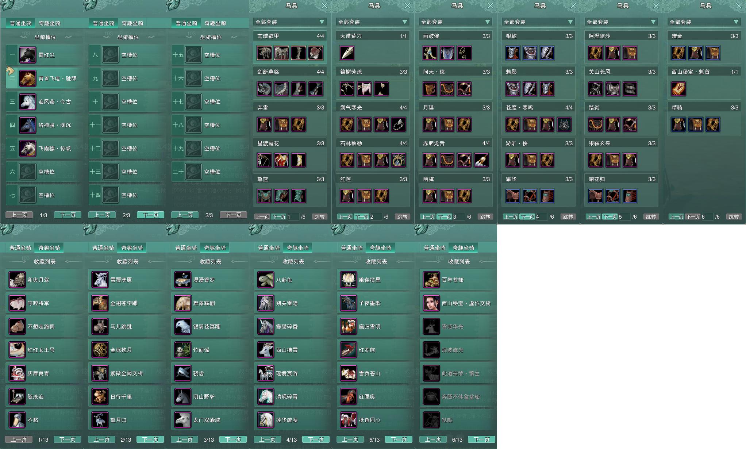Image resolution: width=746 pixels, height=449 pixels.
Task: Select the 乘雀揽星 lotus mount icon
Action: [x=349, y=280]
